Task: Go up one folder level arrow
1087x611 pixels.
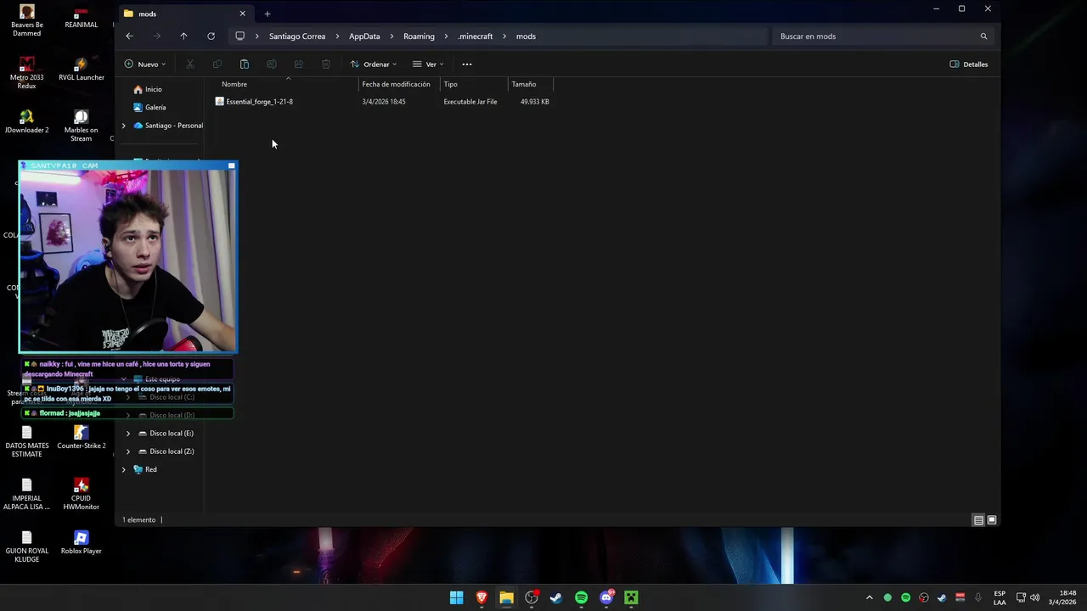Action: coord(183,36)
